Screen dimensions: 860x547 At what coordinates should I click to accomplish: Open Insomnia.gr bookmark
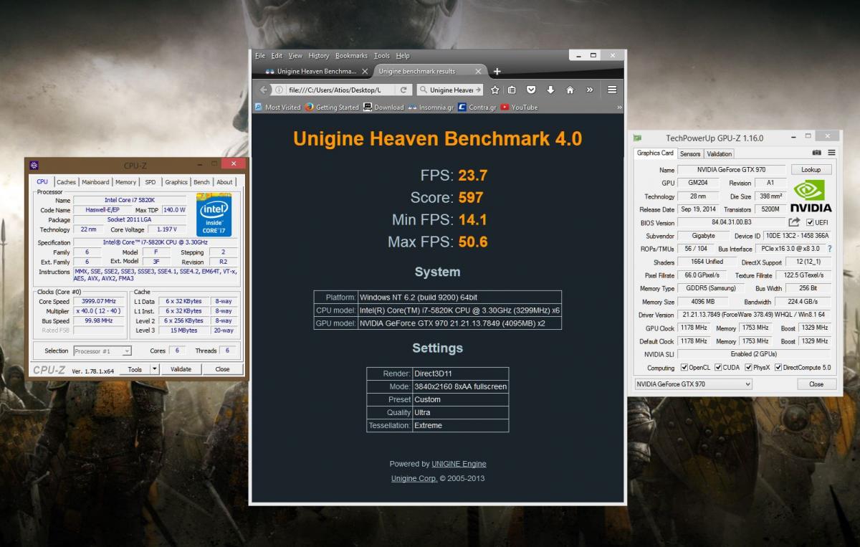(x=431, y=107)
